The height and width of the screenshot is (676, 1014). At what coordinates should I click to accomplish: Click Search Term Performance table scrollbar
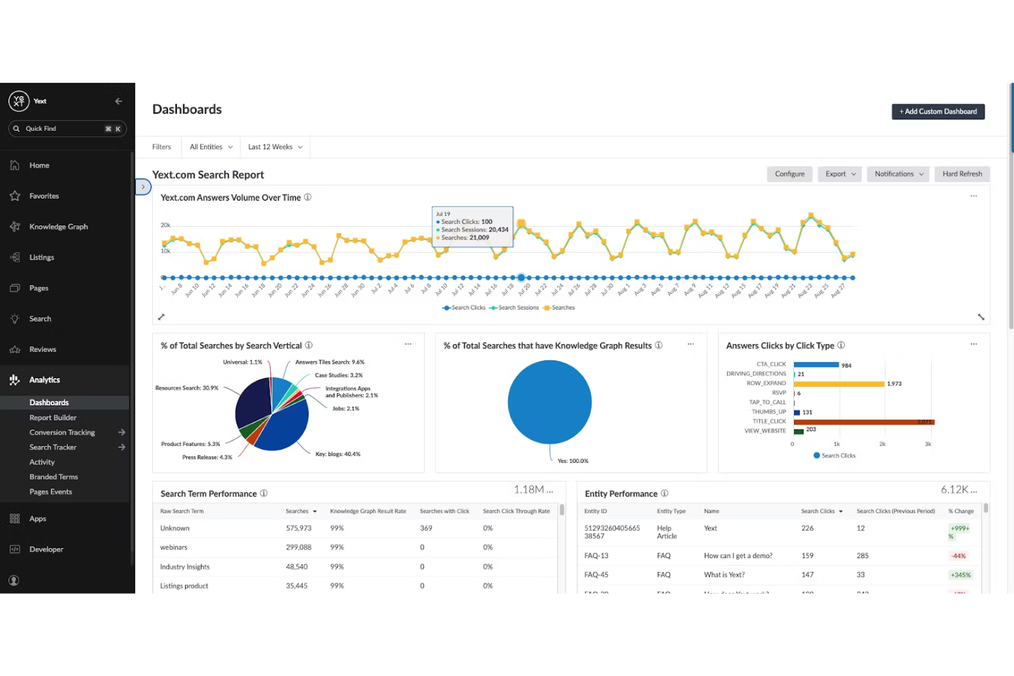pos(562,510)
